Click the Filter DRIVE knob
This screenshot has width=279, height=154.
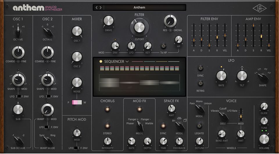(108, 21)
